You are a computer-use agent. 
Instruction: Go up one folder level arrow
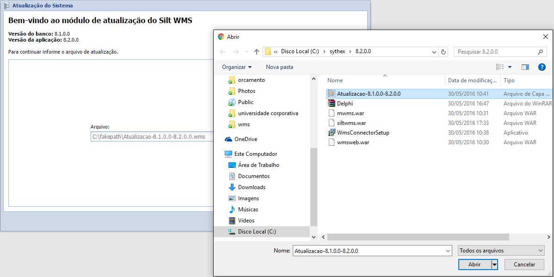(x=257, y=52)
